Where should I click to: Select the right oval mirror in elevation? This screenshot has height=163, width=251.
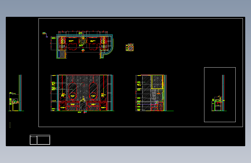(93, 91)
